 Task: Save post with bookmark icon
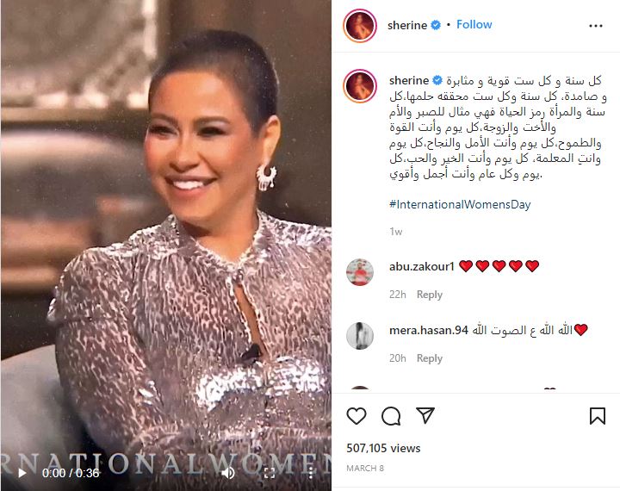(597, 416)
